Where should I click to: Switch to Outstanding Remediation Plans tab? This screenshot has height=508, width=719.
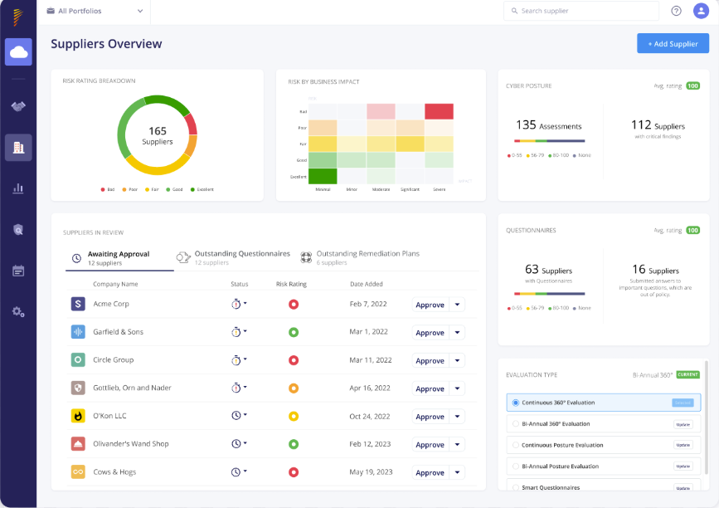click(360, 258)
